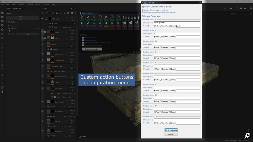
Task: Click the camera icon in viewport toolbar
Action: (x=251, y=8)
